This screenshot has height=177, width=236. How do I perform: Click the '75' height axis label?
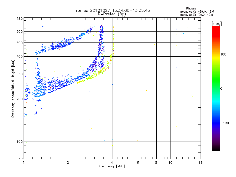click(x=21, y=158)
